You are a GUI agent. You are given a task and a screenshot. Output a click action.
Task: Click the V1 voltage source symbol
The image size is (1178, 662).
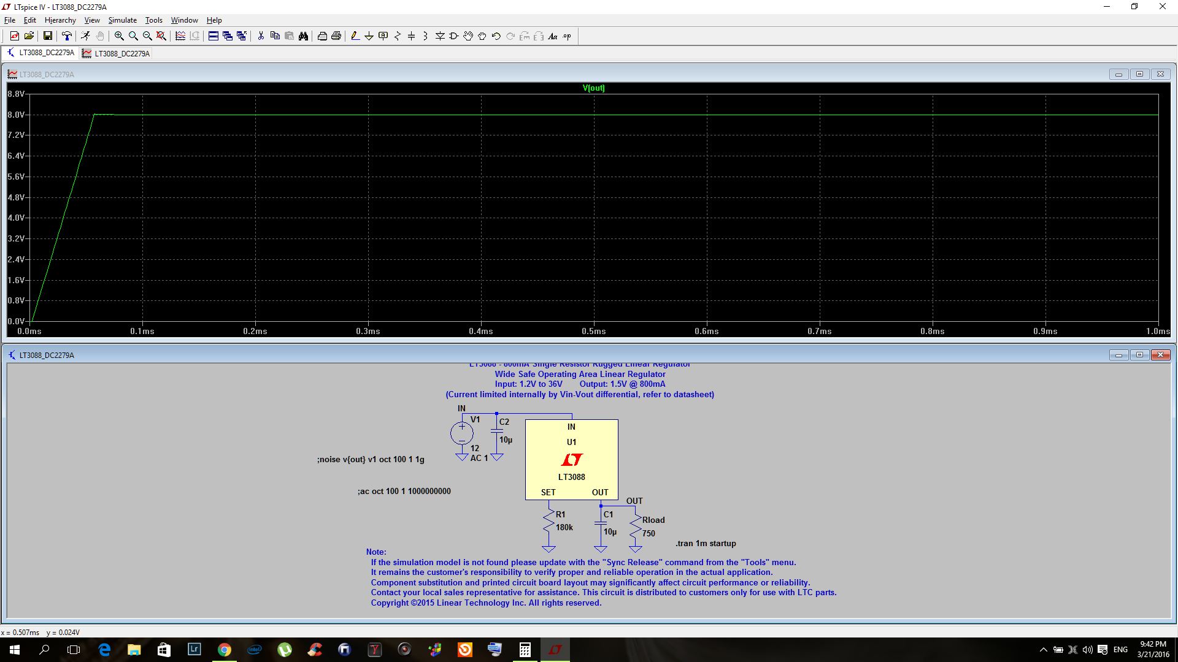click(461, 433)
